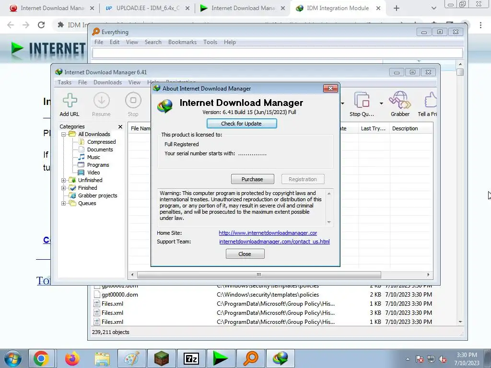Select the Documents category

coord(100,149)
